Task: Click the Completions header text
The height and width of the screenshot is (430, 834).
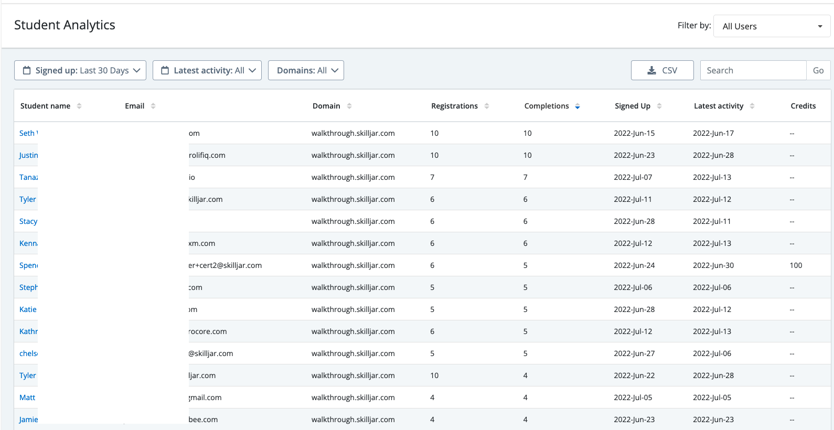Action: pos(547,106)
